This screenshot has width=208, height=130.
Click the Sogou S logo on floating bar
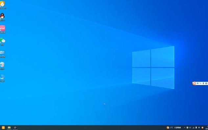(194, 83)
